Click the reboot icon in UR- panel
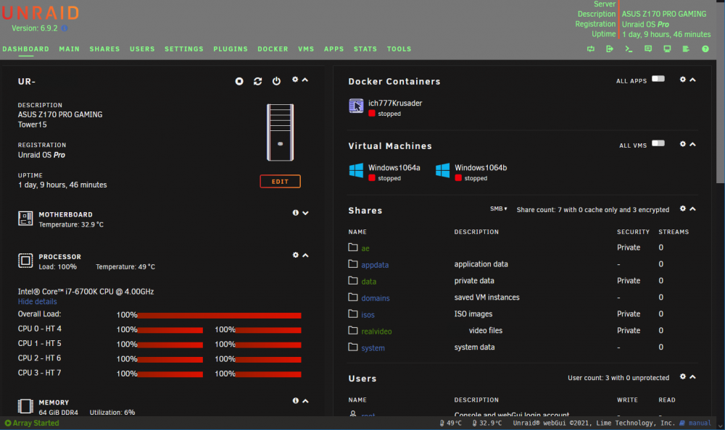The image size is (725, 430). point(257,81)
